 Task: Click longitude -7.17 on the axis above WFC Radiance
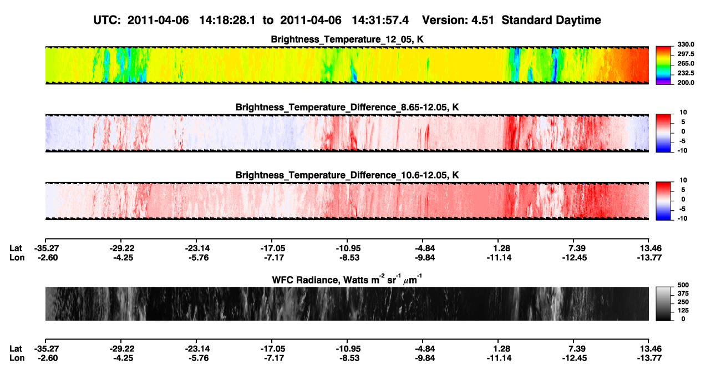pyautogui.click(x=273, y=257)
